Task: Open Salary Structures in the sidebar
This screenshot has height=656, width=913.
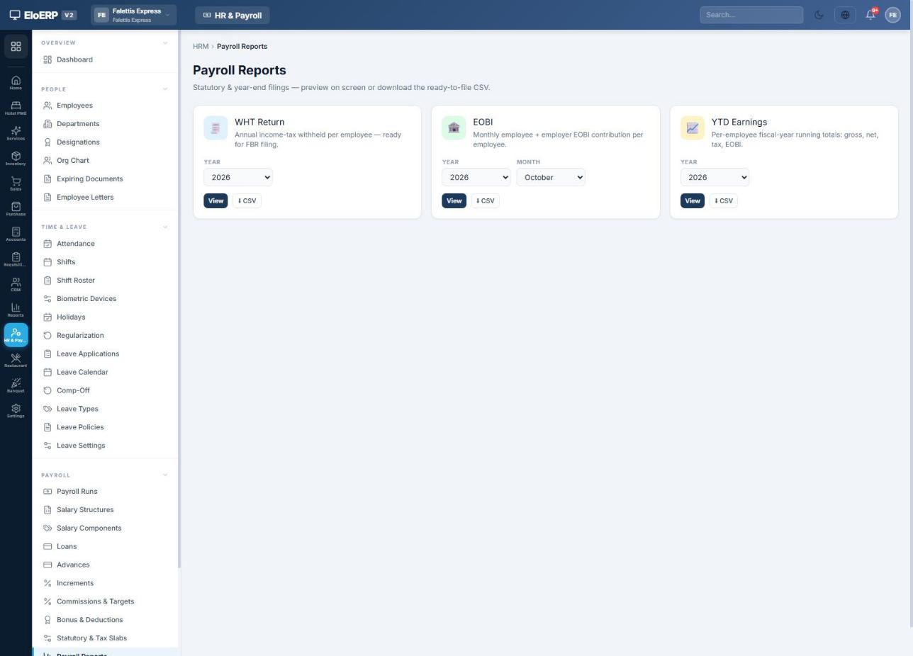Action: tap(104, 510)
